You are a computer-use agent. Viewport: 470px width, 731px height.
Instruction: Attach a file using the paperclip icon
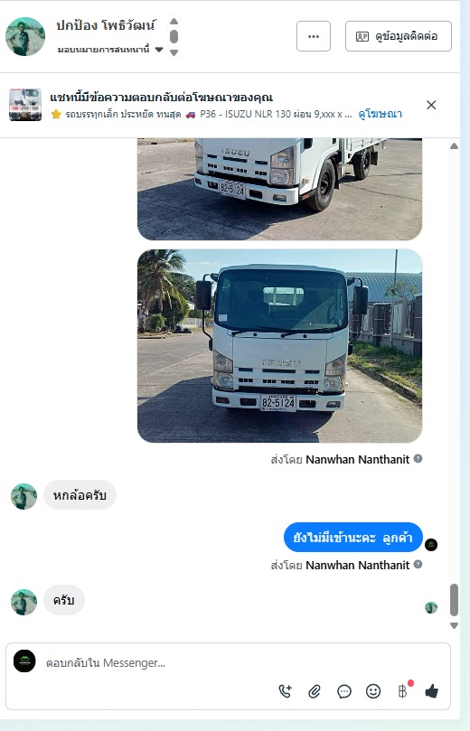[x=315, y=691]
